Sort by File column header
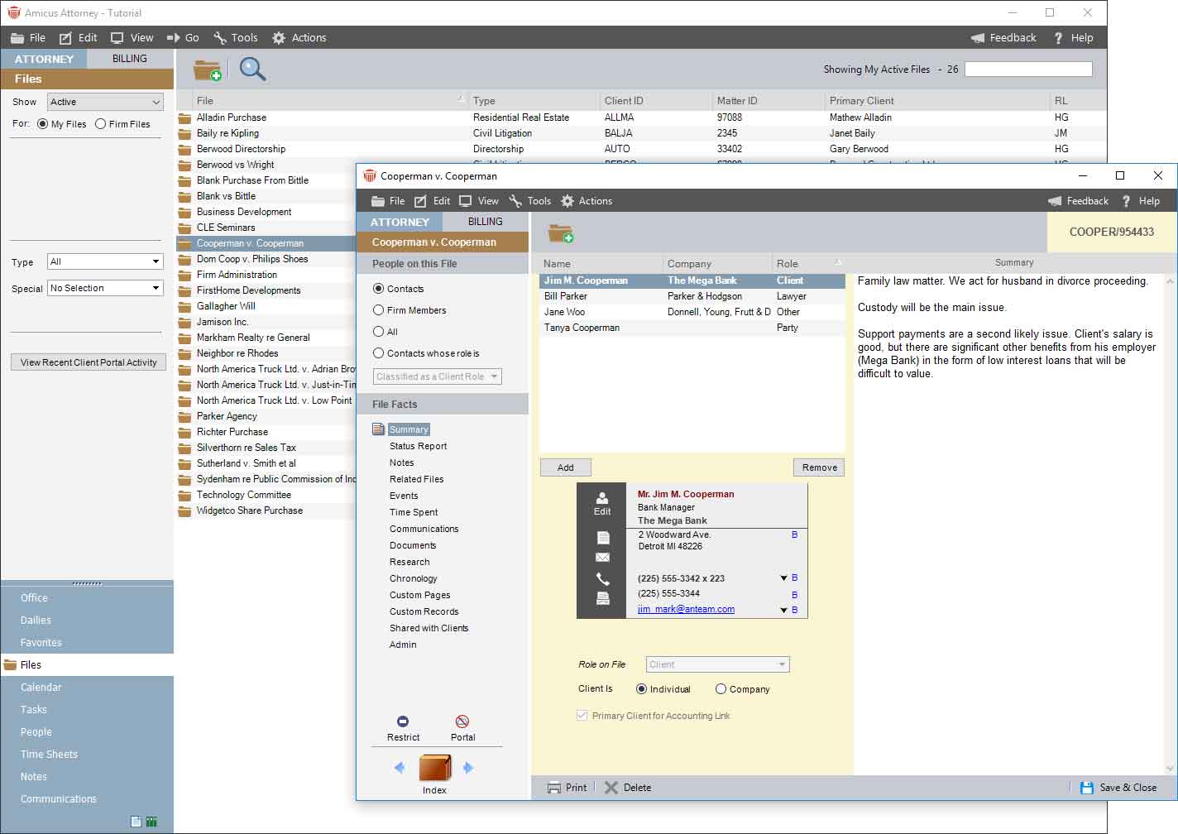Viewport: 1178px width, 834px height. tap(330, 100)
